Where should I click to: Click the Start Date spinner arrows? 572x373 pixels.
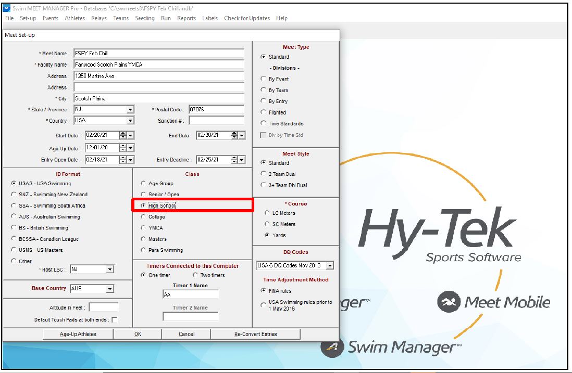click(x=123, y=135)
